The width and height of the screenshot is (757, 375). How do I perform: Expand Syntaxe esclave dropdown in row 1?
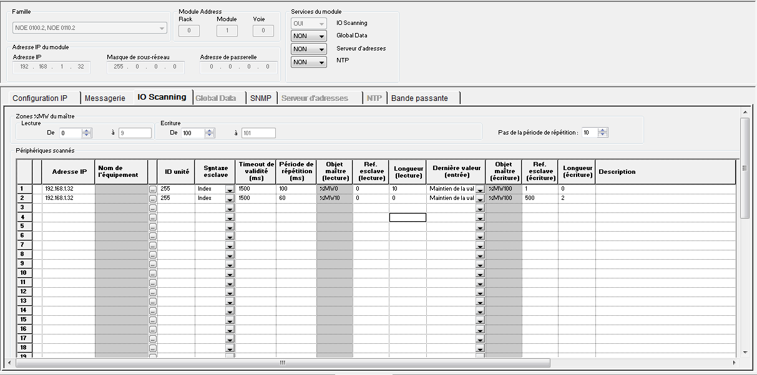pyautogui.click(x=230, y=189)
